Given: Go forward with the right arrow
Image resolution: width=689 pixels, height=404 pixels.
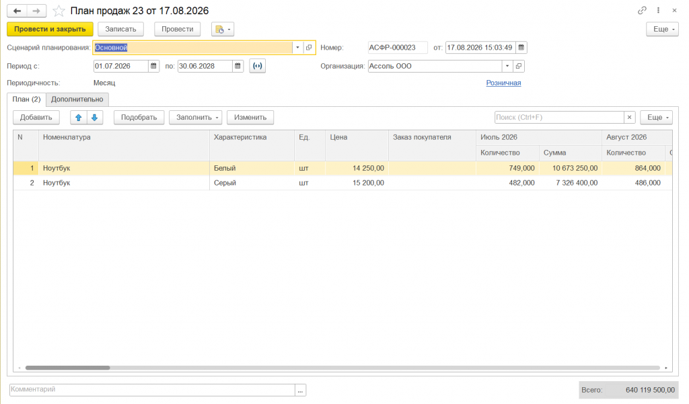Looking at the screenshot, I should coord(36,11).
